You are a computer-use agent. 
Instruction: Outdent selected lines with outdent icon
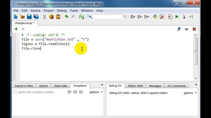pyautogui.click(x=139, y=17)
